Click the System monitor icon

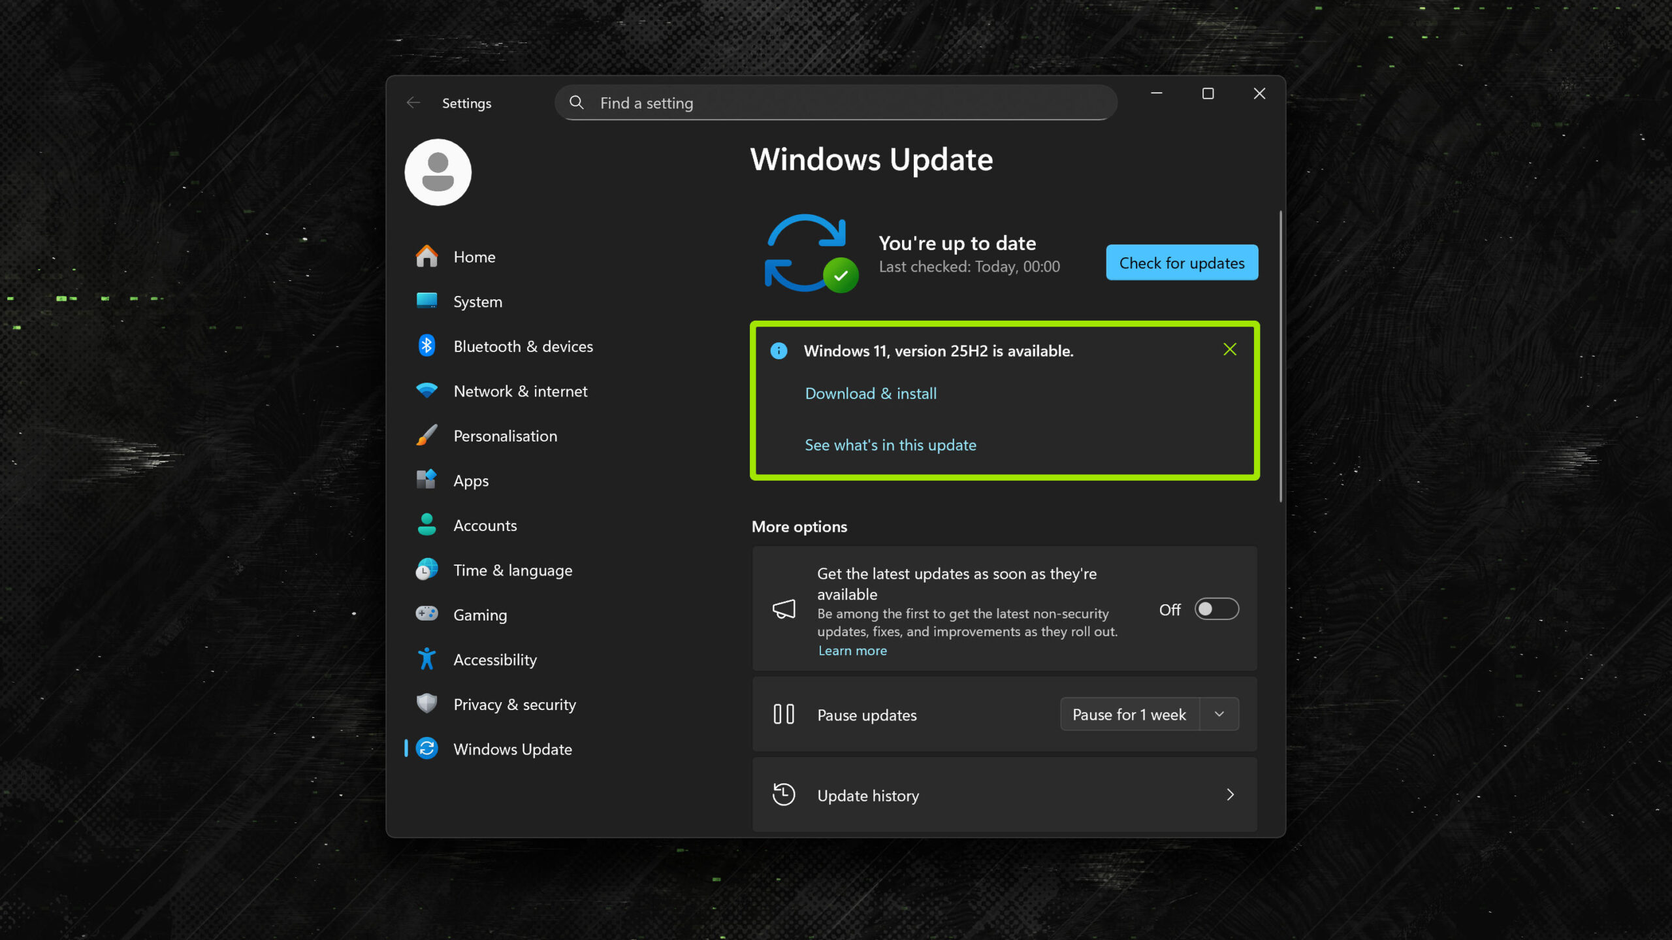(x=426, y=300)
